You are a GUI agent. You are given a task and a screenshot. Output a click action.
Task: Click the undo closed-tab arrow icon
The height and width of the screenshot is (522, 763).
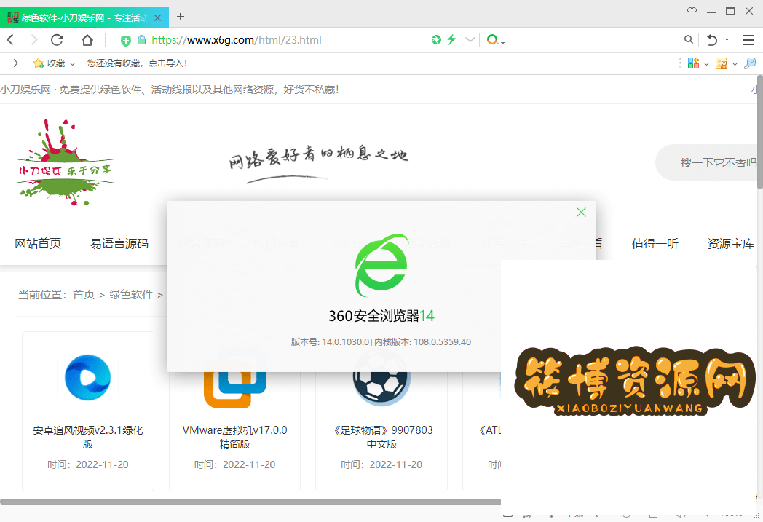click(712, 40)
